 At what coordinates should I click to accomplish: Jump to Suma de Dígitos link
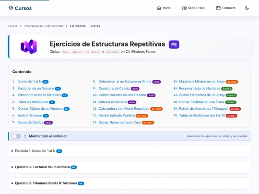pos(31,123)
